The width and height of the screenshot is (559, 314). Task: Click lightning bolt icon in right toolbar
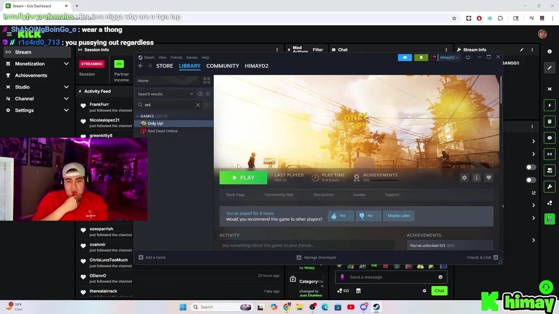[549, 105]
